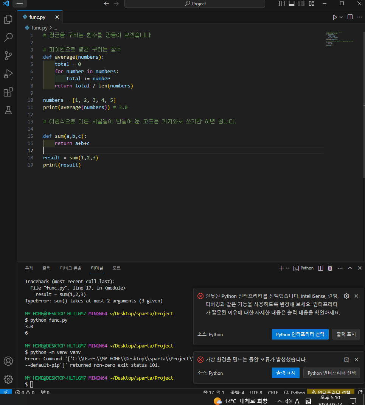Screen dimensions: 365x405
Task: Dismiss the invalid interpreter notification
Action: tap(356, 296)
